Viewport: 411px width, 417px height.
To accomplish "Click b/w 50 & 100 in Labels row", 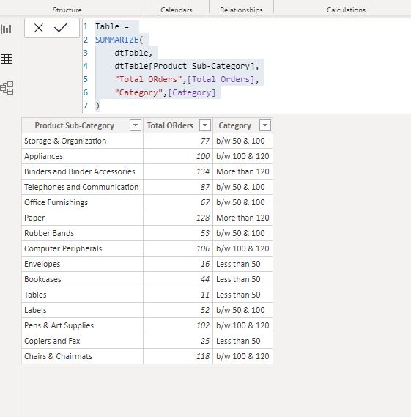I will coord(240,310).
